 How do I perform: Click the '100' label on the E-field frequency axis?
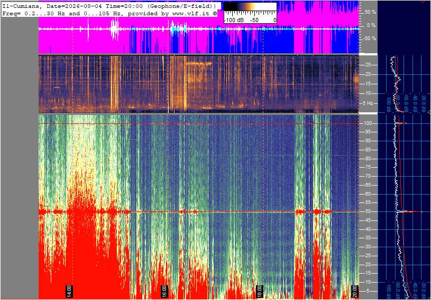(368, 123)
